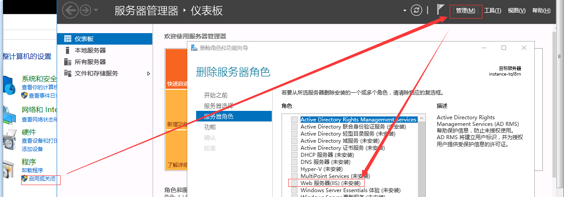Click the forward navigation arrow in Server Manager
Screen dimensions: 564x197
85,10
